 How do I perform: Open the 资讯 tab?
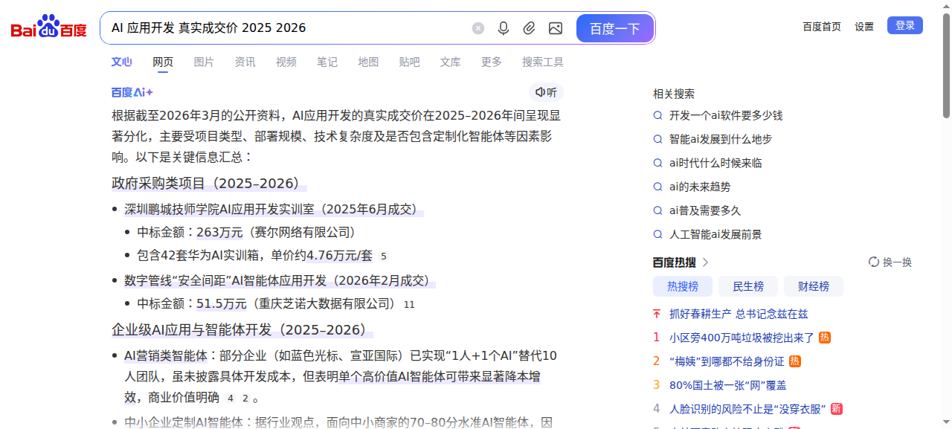click(245, 62)
